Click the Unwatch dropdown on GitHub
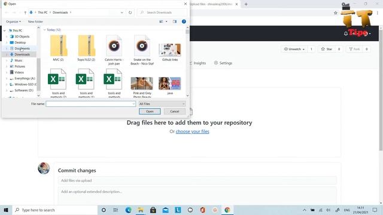Screen dimensions: 383x215 294,49
